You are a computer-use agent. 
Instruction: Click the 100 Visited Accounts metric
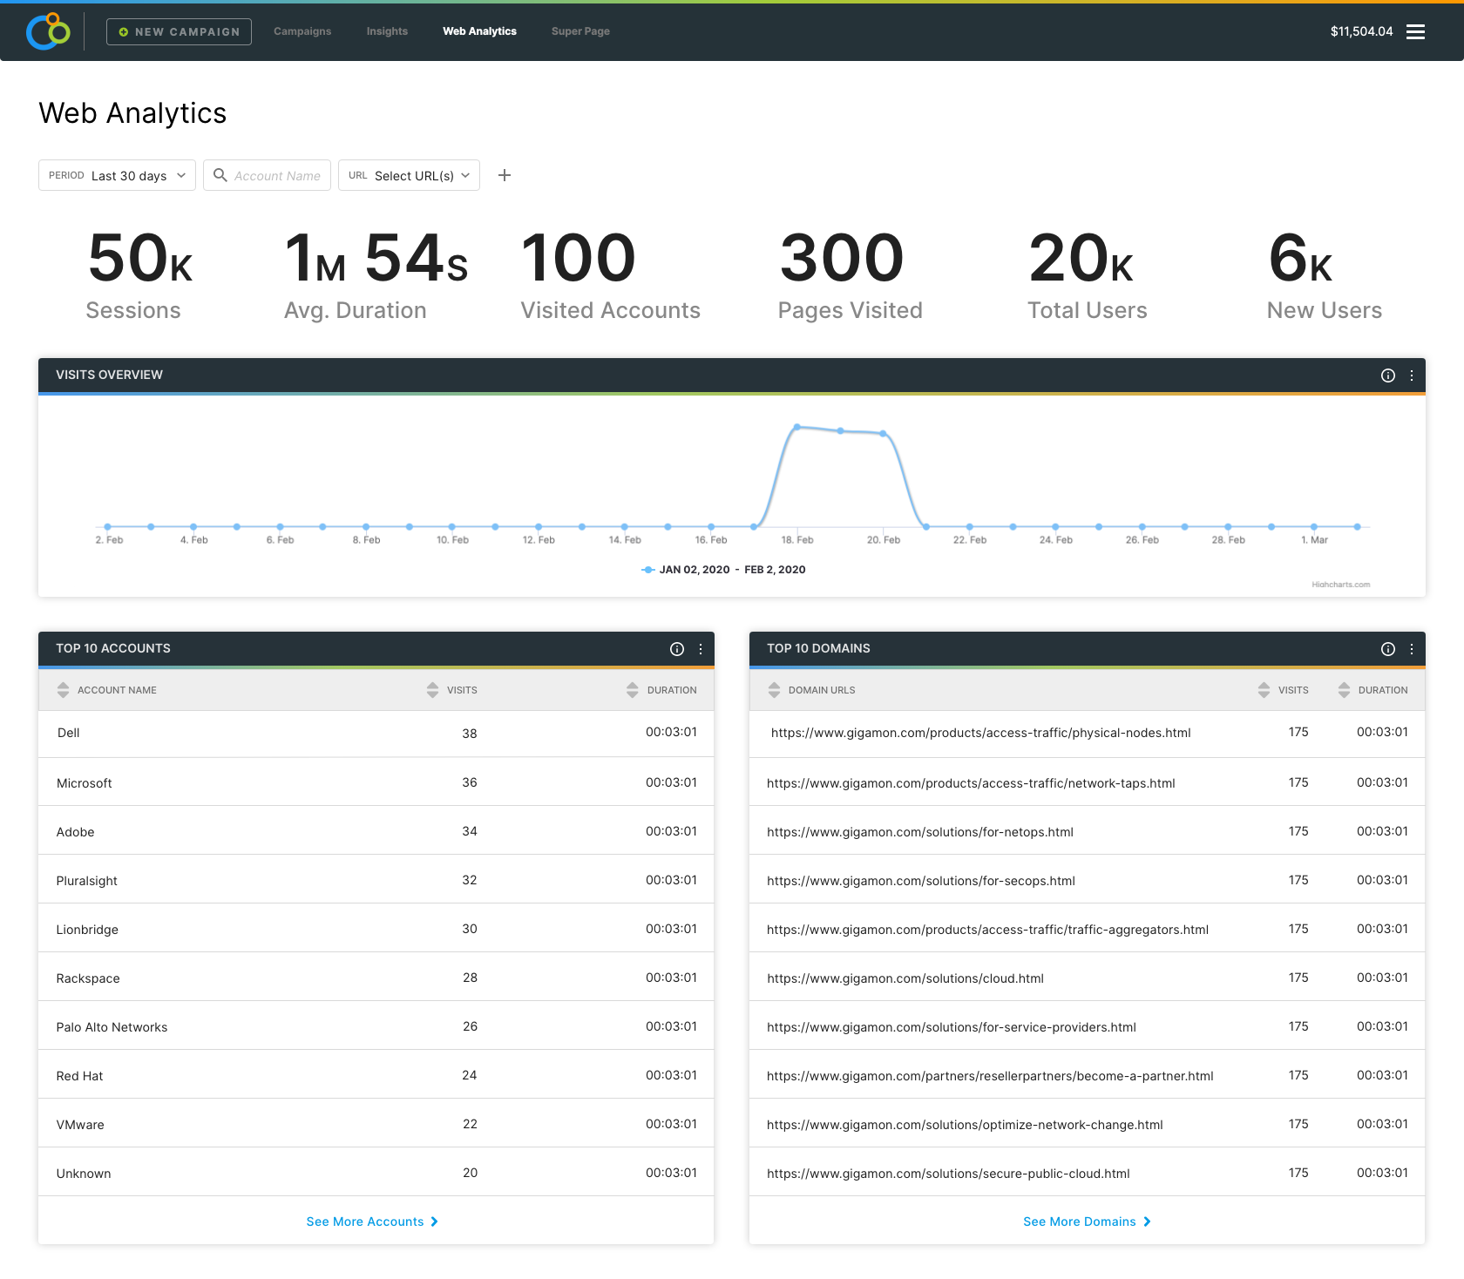pyautogui.click(x=610, y=275)
